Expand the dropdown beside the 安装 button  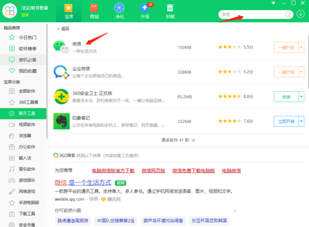click(x=301, y=97)
